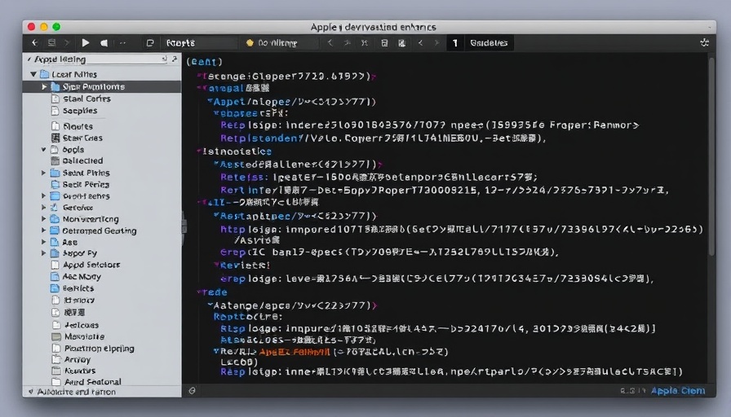The width and height of the screenshot is (731, 417).
Task: Click the icon beside 'Gerefier' in sidebar
Action: (55, 208)
